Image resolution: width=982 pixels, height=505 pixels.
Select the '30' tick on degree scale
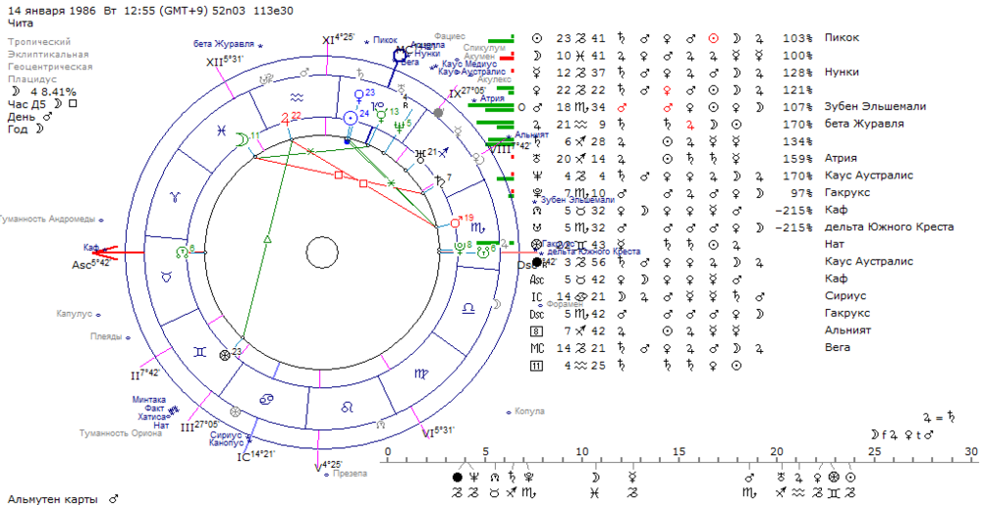click(971, 452)
